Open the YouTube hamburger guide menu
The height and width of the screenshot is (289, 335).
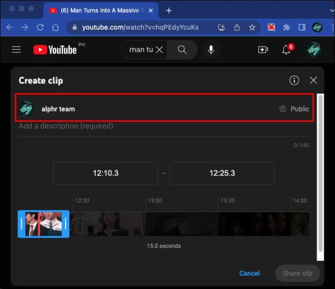coord(16,49)
